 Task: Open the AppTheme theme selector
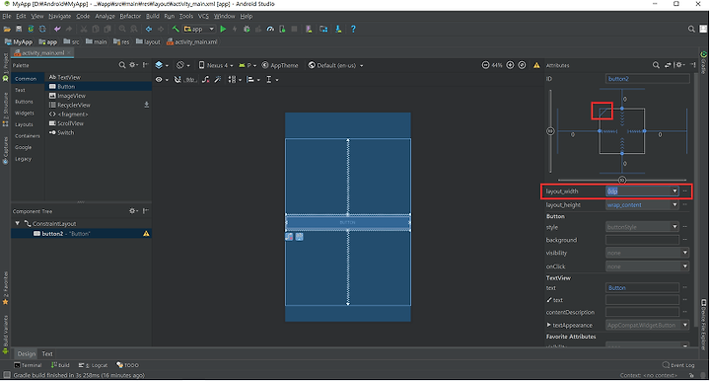(280, 65)
